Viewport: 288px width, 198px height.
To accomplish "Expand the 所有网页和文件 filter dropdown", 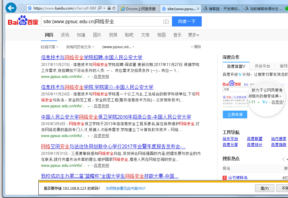I will coord(80,47).
